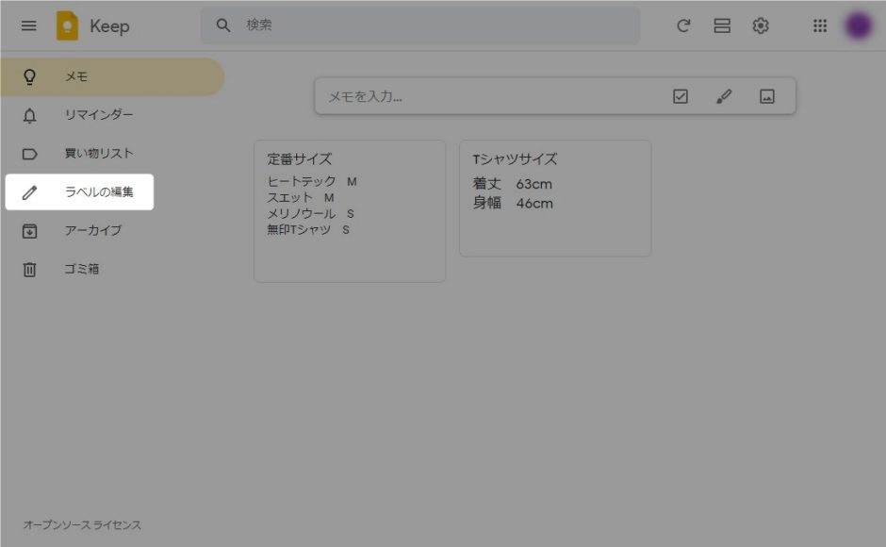Open the アーカイブ archive section
This screenshot has height=547, width=886.
[92, 230]
